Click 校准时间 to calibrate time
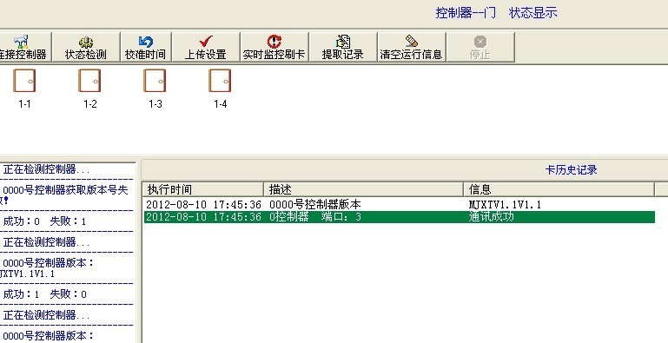The image size is (668, 343). click(x=146, y=47)
